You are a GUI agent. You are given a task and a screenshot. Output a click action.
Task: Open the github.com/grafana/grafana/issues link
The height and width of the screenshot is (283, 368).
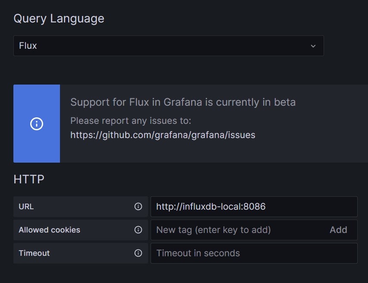tap(163, 135)
